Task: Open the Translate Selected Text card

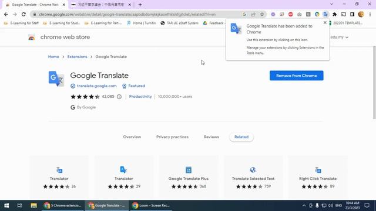Action: (x=253, y=178)
